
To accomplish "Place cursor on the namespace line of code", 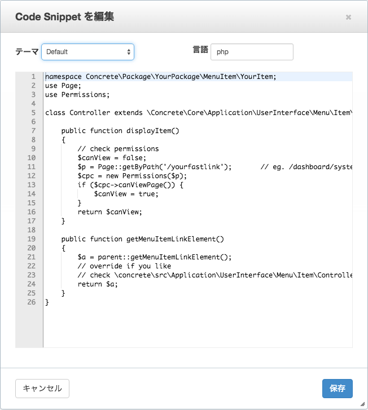I will tap(160, 77).
